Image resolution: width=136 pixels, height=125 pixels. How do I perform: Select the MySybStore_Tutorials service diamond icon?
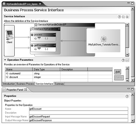[104, 39]
